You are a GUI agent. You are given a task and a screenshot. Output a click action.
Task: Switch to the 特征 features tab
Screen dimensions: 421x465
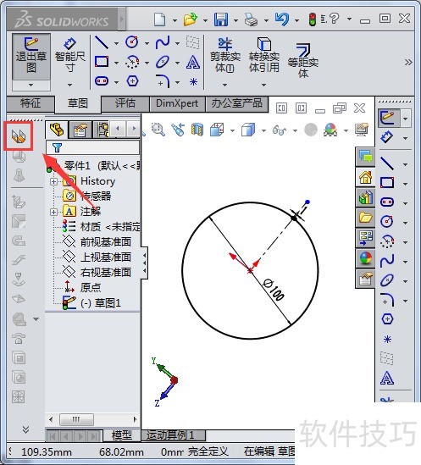(x=30, y=103)
